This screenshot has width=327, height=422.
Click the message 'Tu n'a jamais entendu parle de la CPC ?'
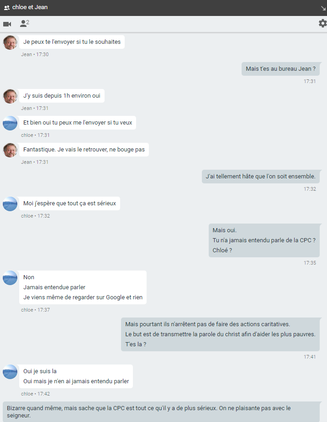click(264, 240)
